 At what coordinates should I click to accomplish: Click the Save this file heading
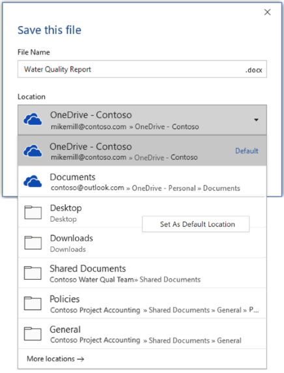click(50, 30)
